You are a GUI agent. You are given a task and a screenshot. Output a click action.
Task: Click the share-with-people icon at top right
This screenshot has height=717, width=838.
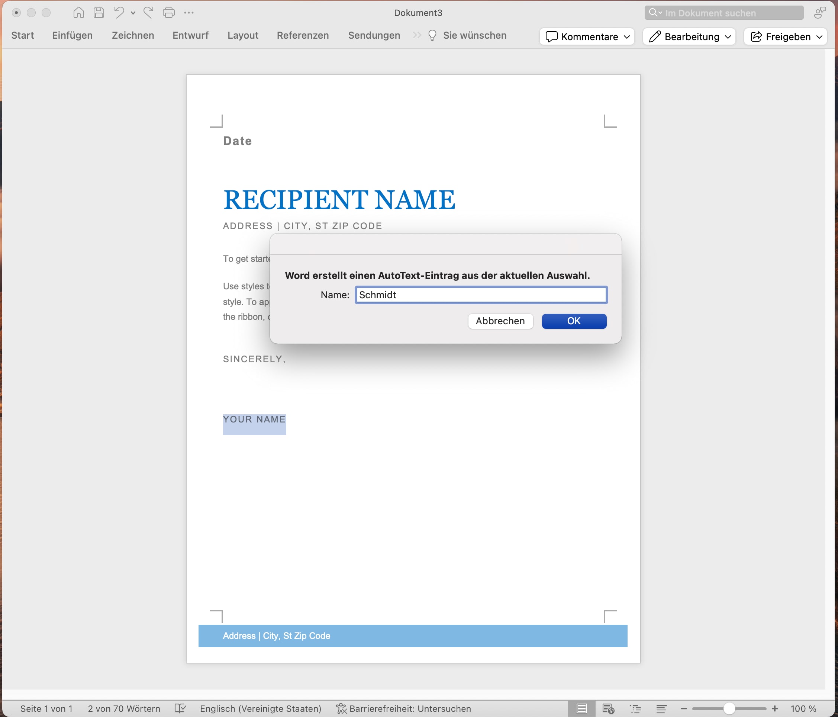click(820, 13)
